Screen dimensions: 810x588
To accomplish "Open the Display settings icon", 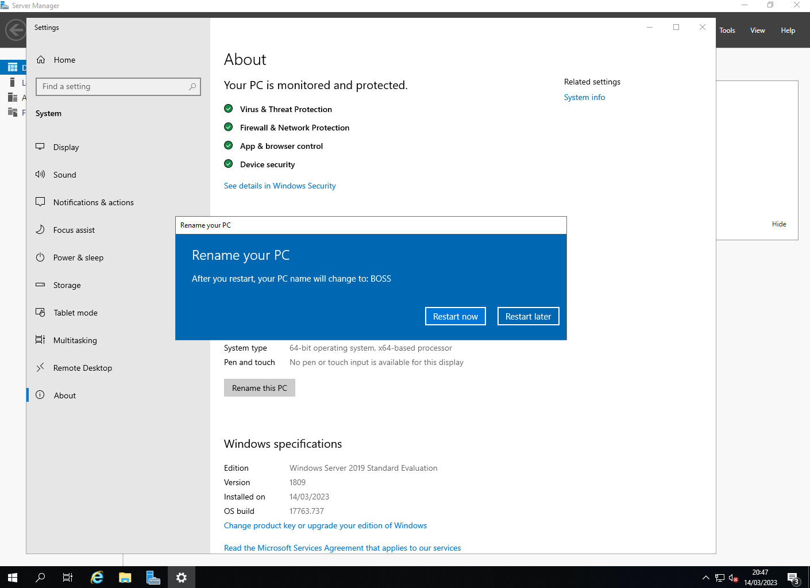I will (40, 147).
